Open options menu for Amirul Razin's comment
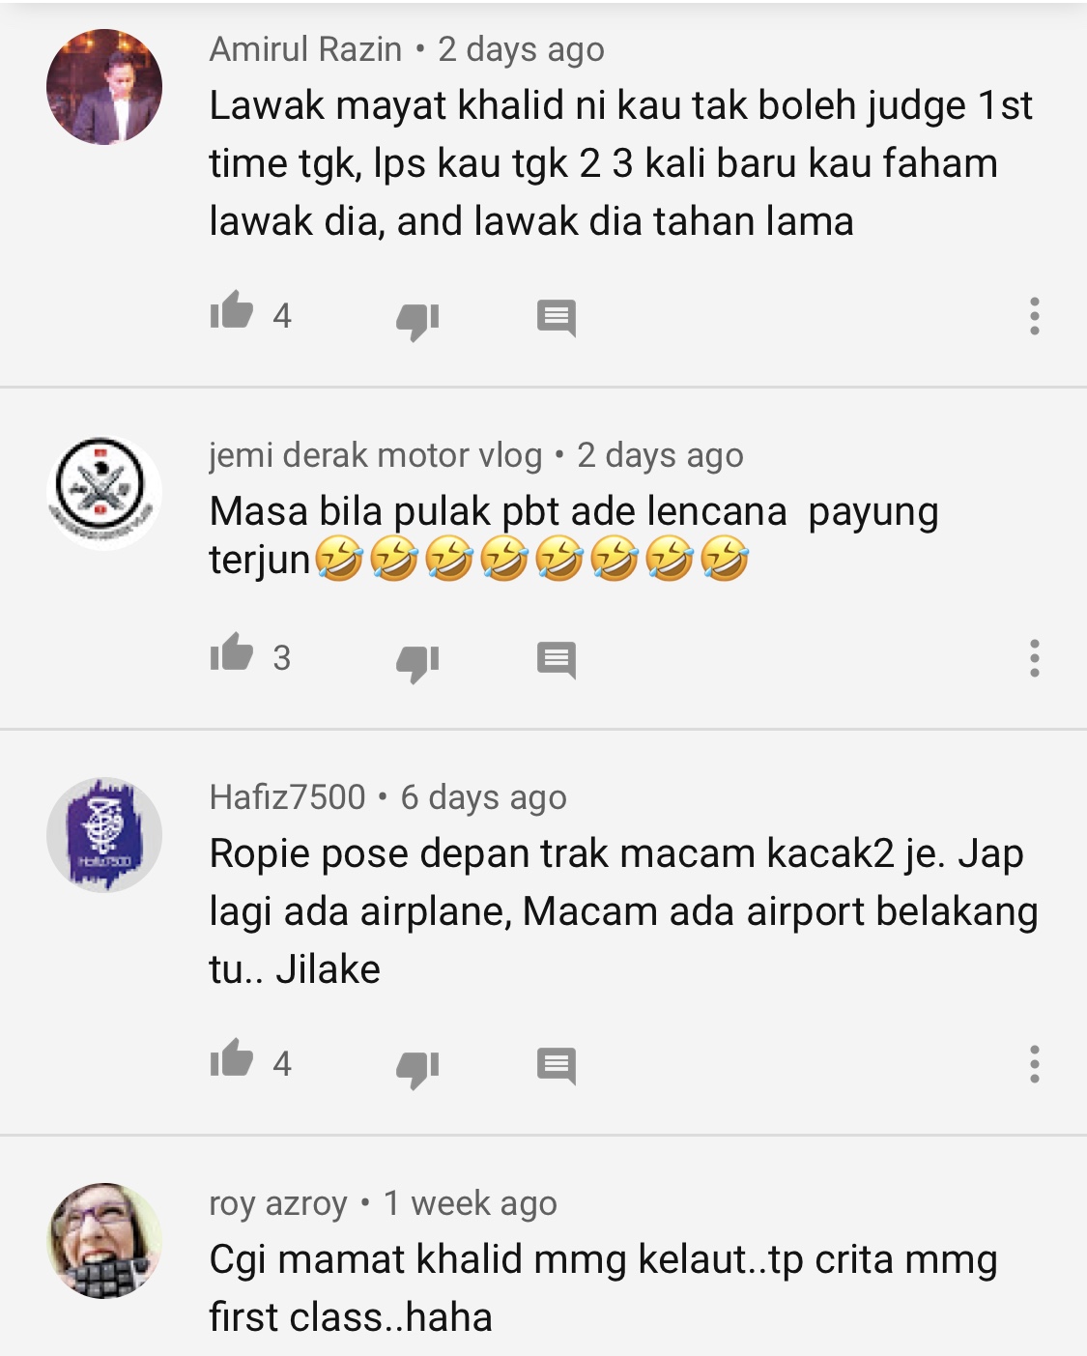 click(x=1035, y=316)
